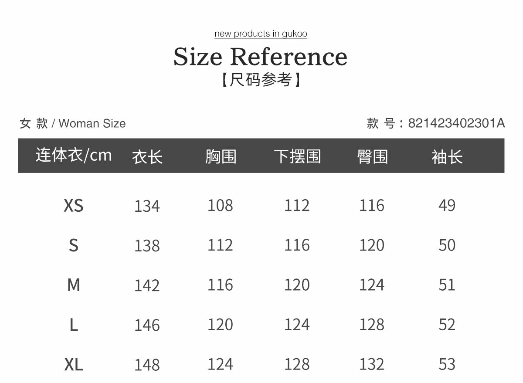Select the 女款 / Woman Size label
The image size is (523, 383).
pyautogui.click(x=73, y=123)
